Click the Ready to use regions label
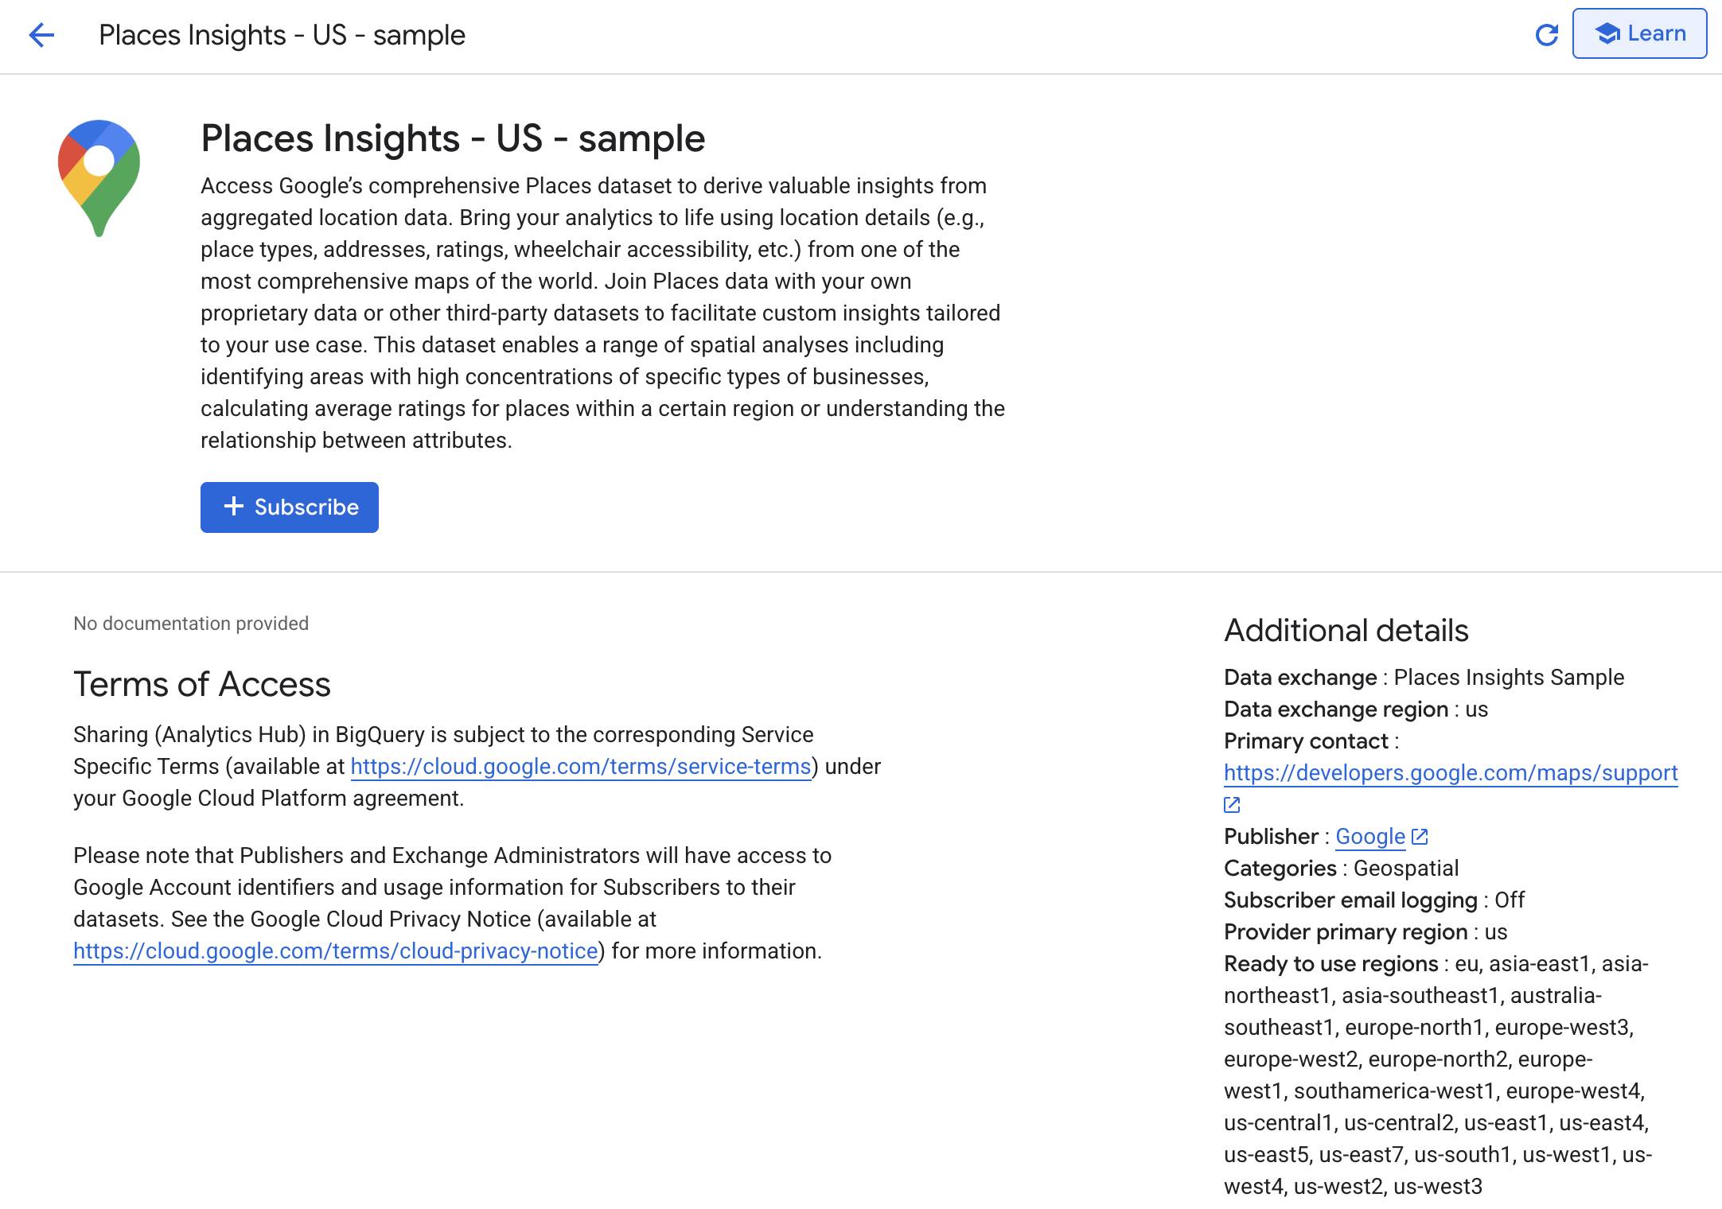The width and height of the screenshot is (1722, 1209). [x=1330, y=964]
